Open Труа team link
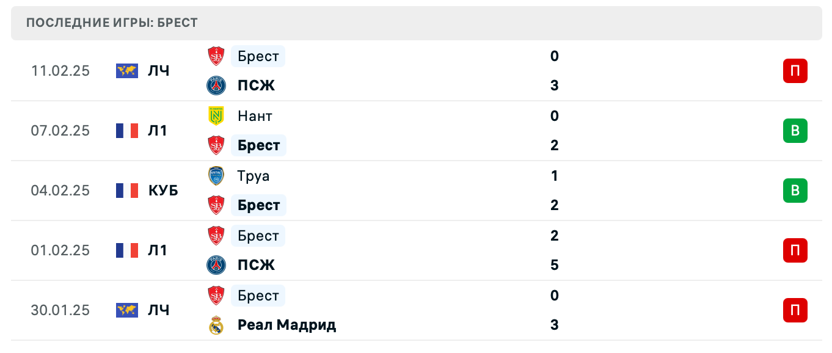Viewport: 832px width, 353px height. [x=254, y=176]
